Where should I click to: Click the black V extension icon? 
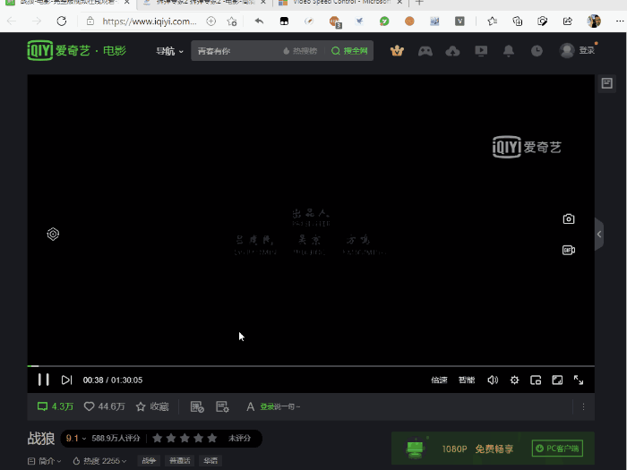pyautogui.click(x=460, y=21)
